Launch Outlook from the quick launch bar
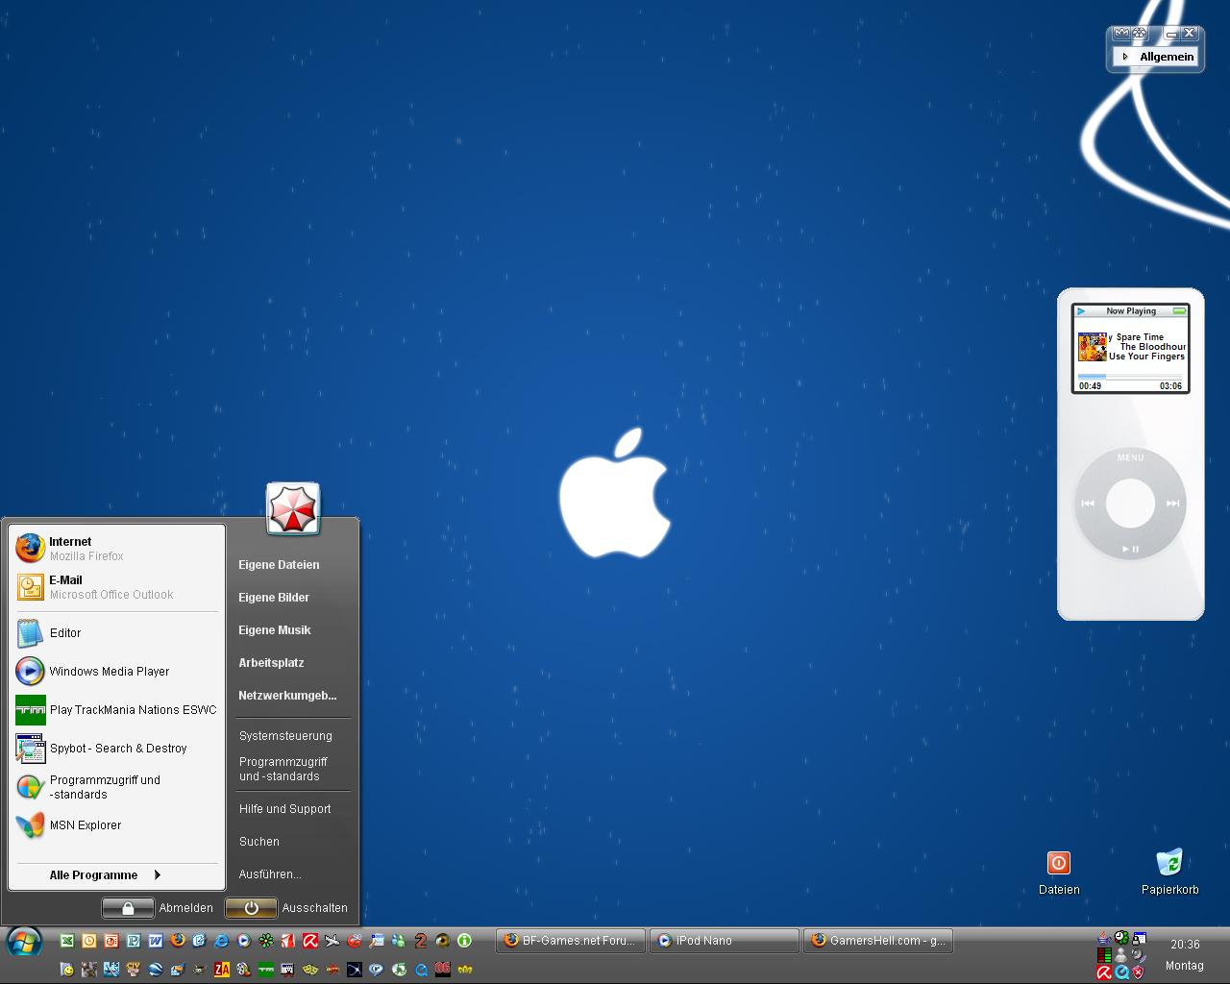This screenshot has height=984, width=1230. (x=89, y=941)
